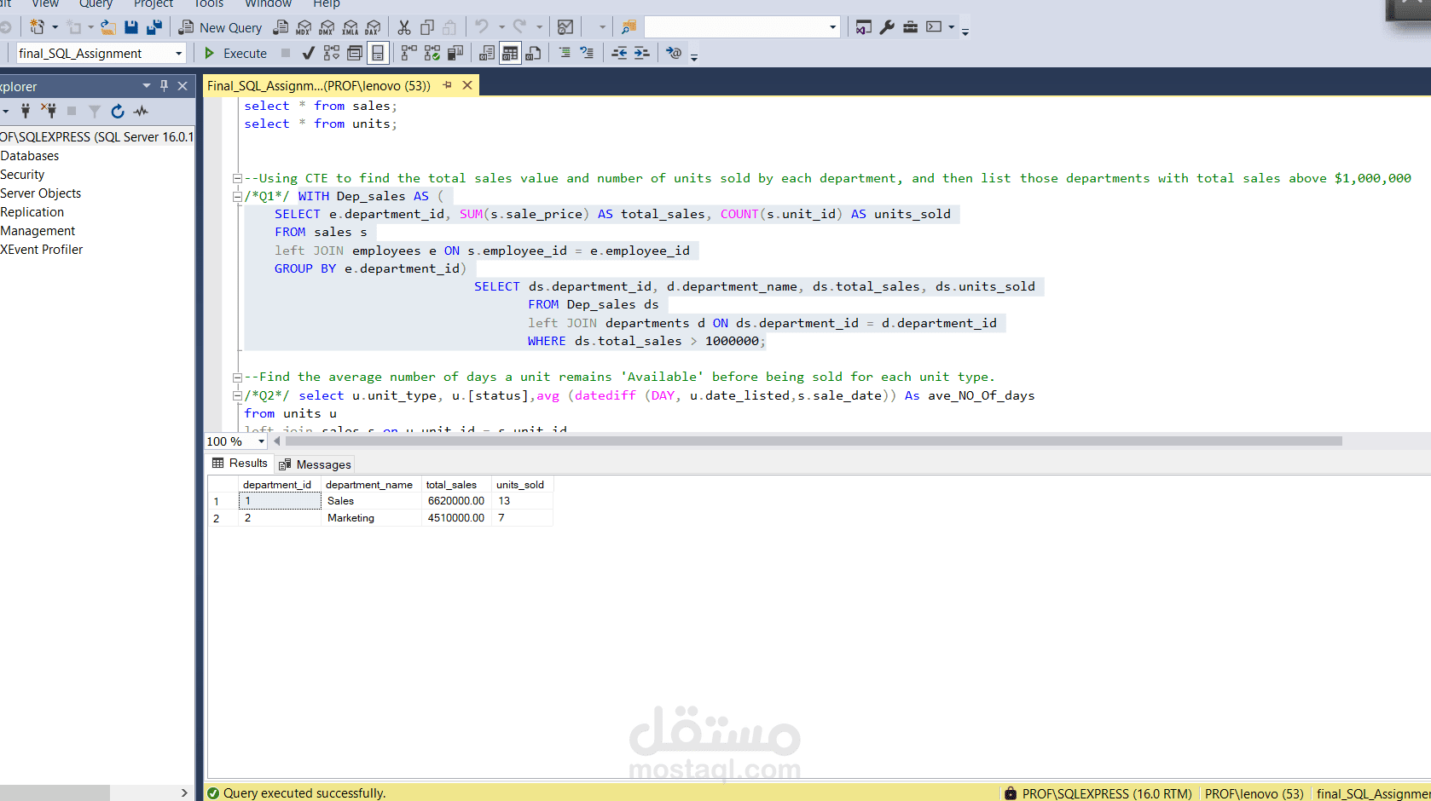Image resolution: width=1431 pixels, height=801 pixels.
Task: Click the Copy icon
Action: click(x=427, y=27)
